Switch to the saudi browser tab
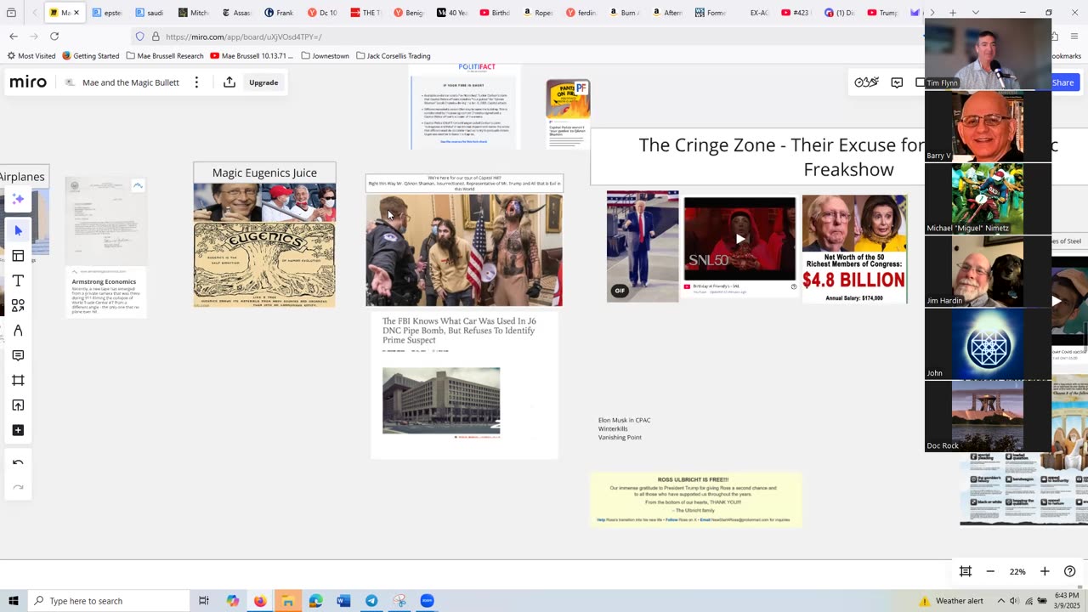The height and width of the screenshot is (612, 1088). pos(150,13)
